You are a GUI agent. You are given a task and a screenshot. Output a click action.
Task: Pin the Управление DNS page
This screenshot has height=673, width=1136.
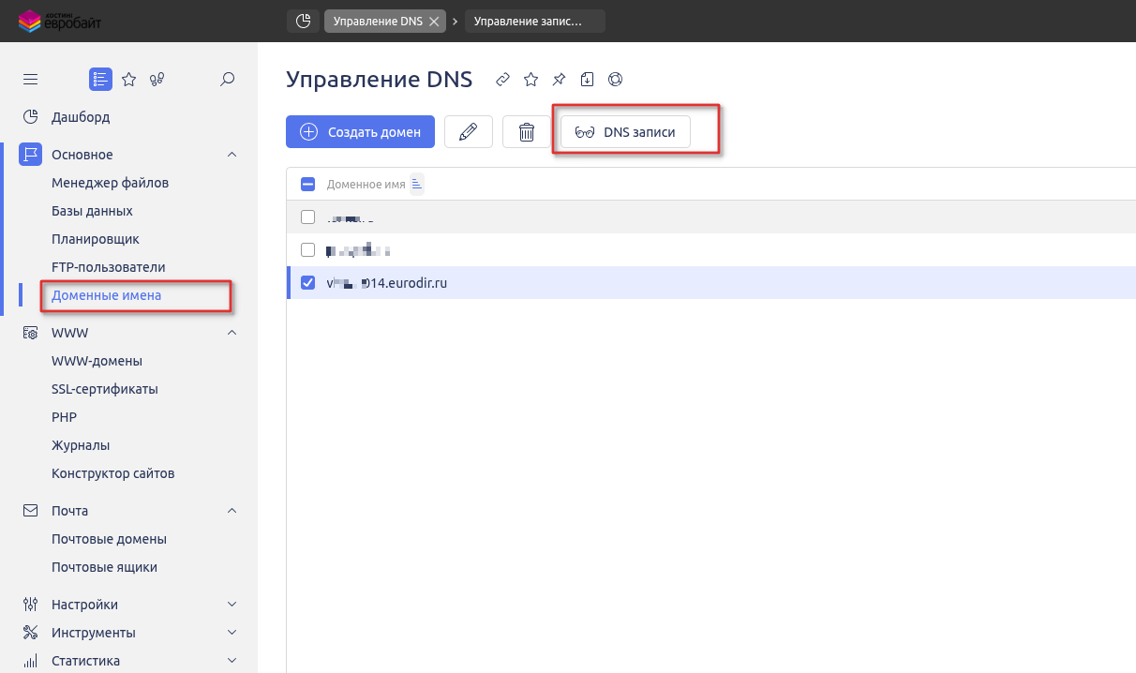559,79
